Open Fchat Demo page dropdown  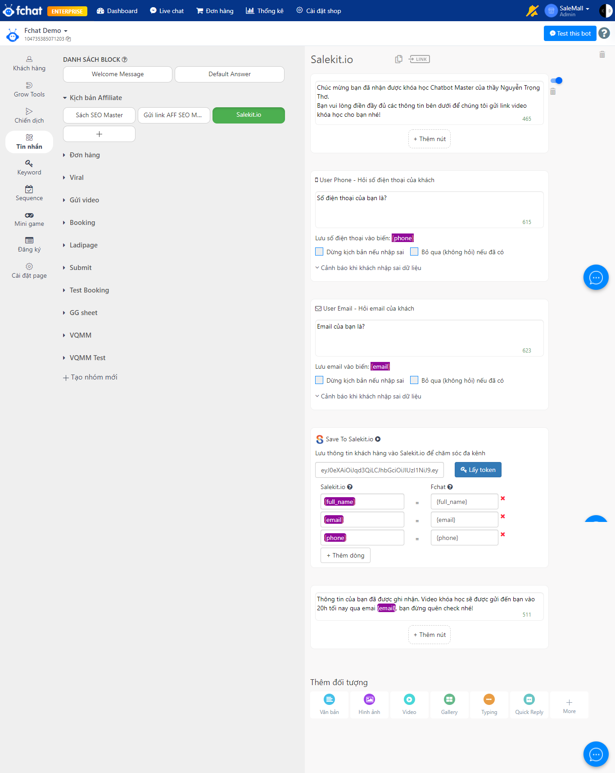pyautogui.click(x=46, y=31)
